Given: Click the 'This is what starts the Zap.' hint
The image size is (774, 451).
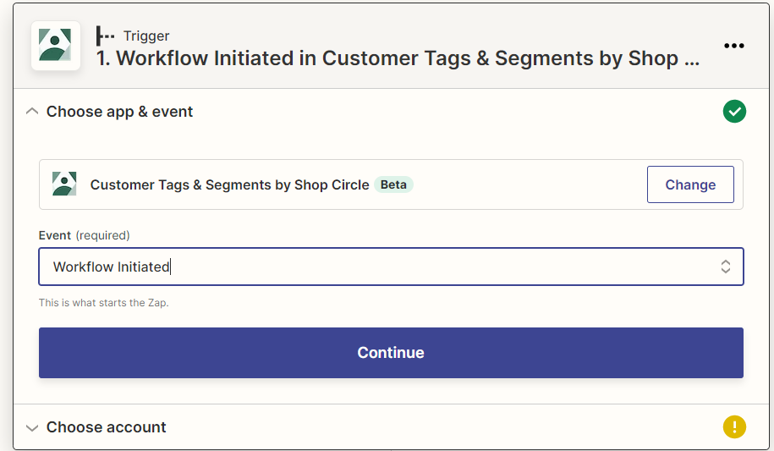Looking at the screenshot, I should point(104,303).
